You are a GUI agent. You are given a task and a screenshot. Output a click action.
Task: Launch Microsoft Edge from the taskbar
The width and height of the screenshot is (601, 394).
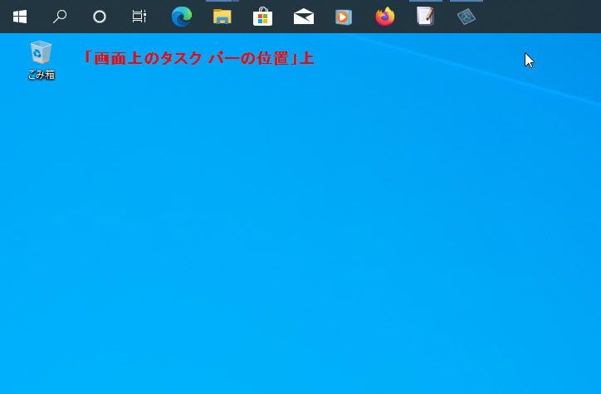(x=182, y=17)
